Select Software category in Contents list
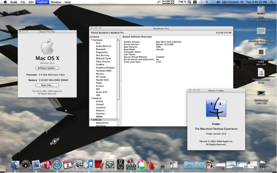 coord(103,120)
